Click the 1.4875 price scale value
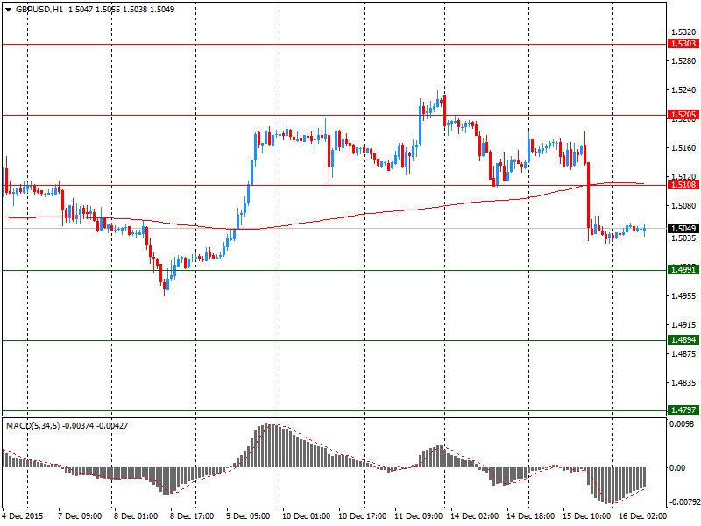701x526 pixels. point(683,354)
